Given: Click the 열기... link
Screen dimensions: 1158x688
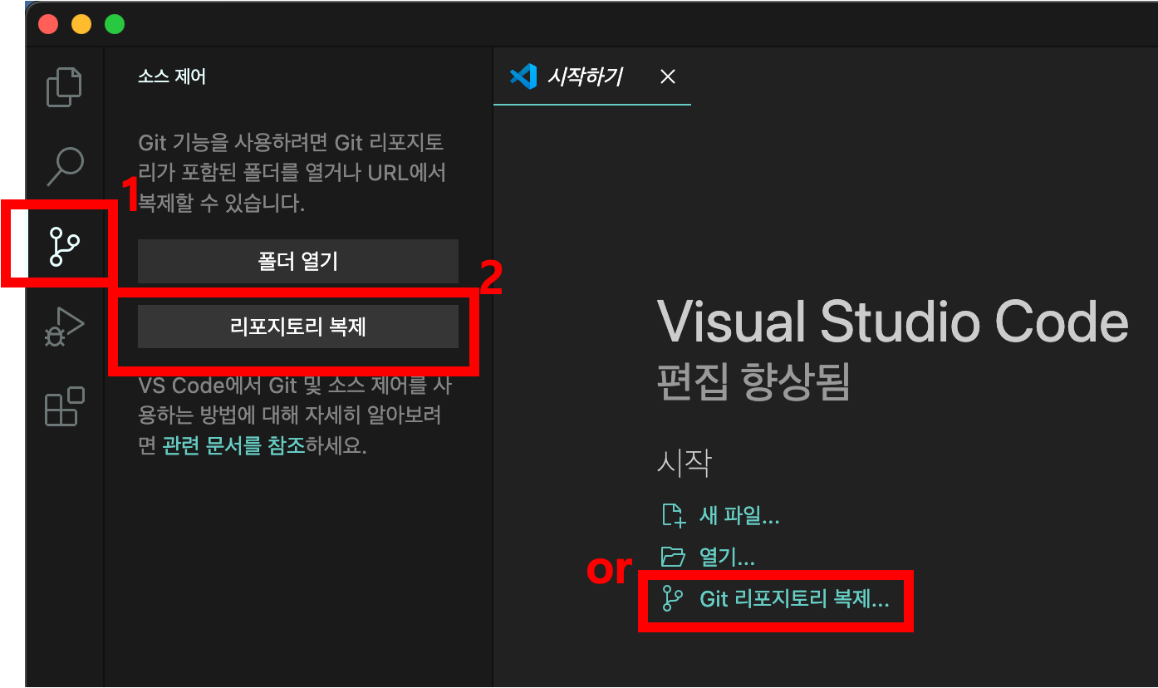Looking at the screenshot, I should (727, 558).
